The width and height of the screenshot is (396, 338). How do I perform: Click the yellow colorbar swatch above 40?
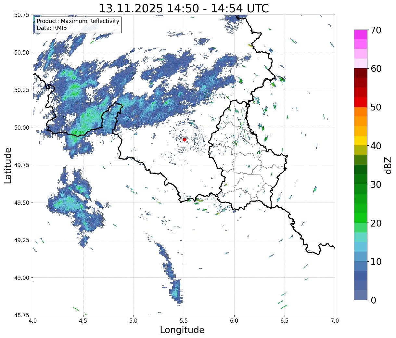click(361, 140)
